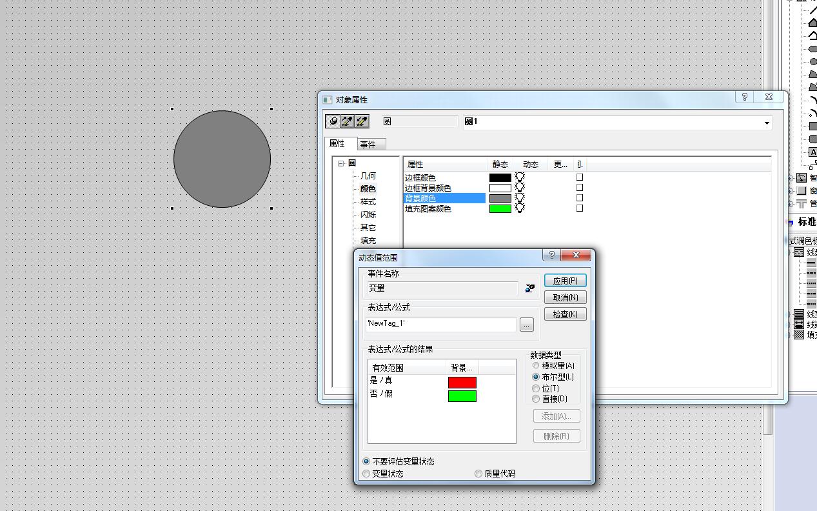The height and width of the screenshot is (511, 817).
Task: Click the 添加(A)... button
Action: click(557, 416)
